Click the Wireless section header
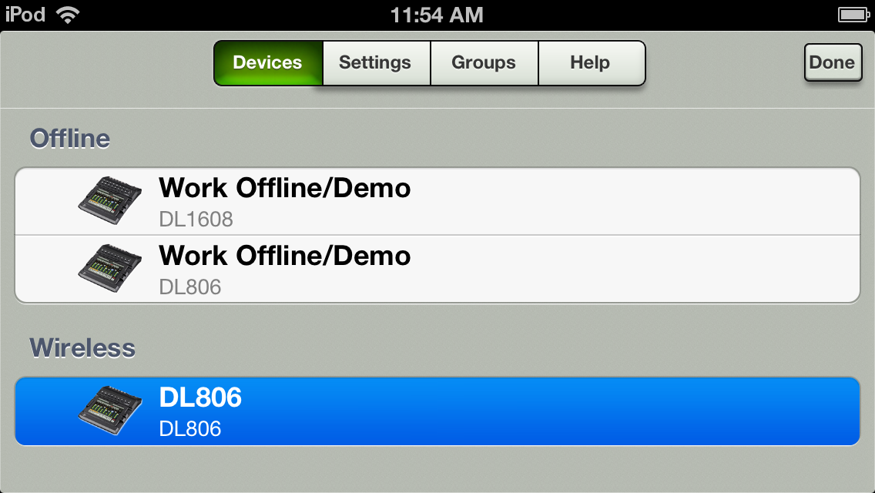This screenshot has width=875, height=493. coord(82,348)
